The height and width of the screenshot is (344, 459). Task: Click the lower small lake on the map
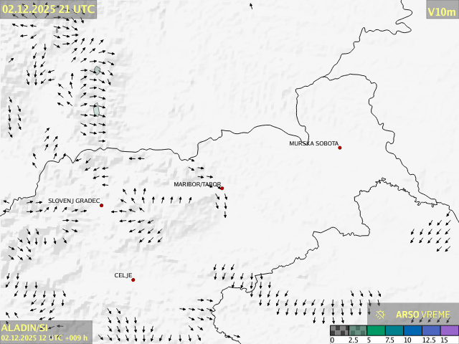[96, 110]
